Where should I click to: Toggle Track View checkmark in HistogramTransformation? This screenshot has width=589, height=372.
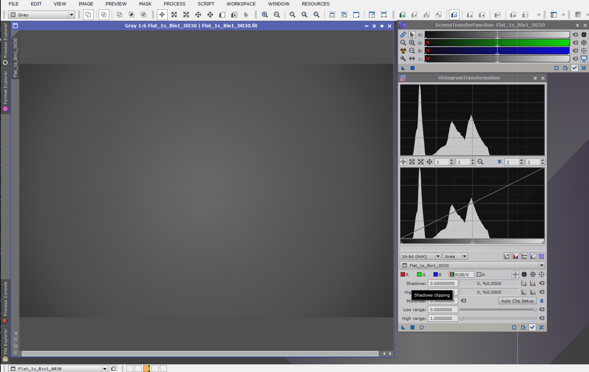pos(532,327)
